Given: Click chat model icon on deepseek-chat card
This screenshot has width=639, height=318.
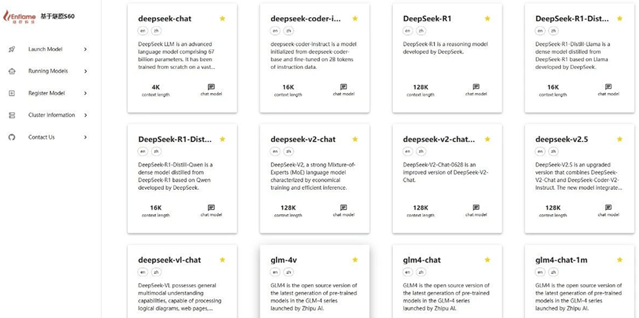Looking at the screenshot, I should (211, 87).
